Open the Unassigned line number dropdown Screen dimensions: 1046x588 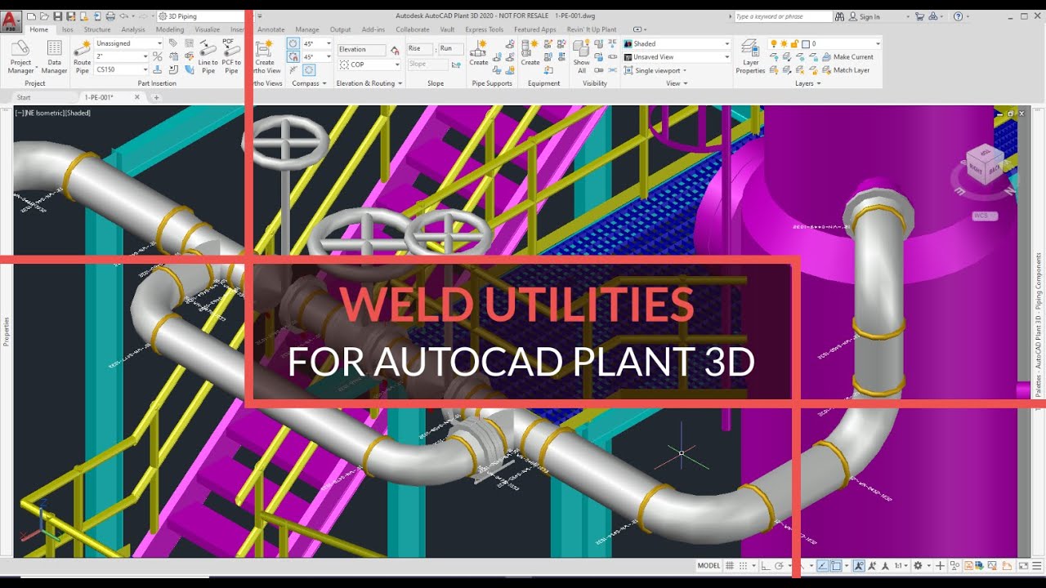point(129,43)
